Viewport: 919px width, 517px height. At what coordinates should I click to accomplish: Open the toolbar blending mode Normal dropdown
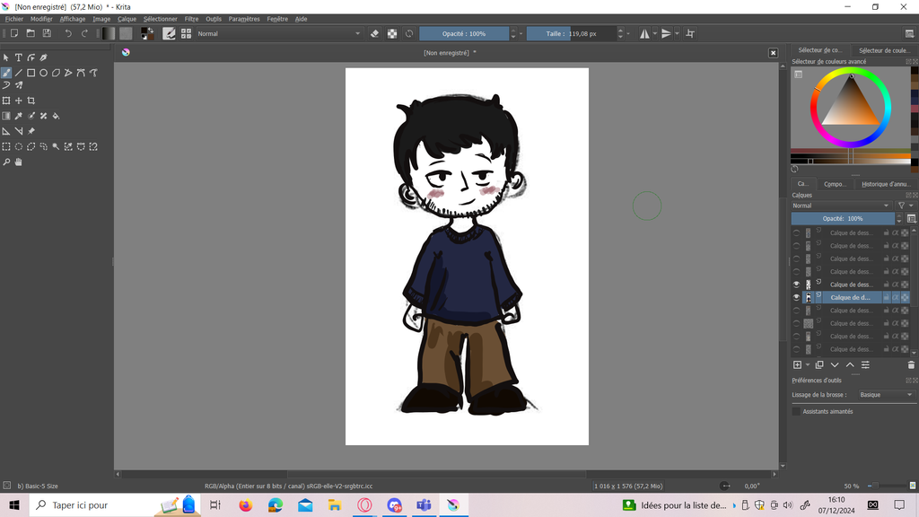coord(278,33)
